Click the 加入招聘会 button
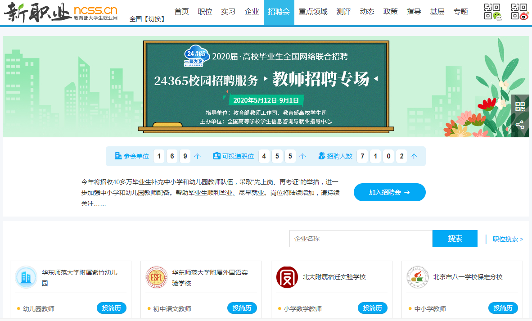 (x=389, y=192)
